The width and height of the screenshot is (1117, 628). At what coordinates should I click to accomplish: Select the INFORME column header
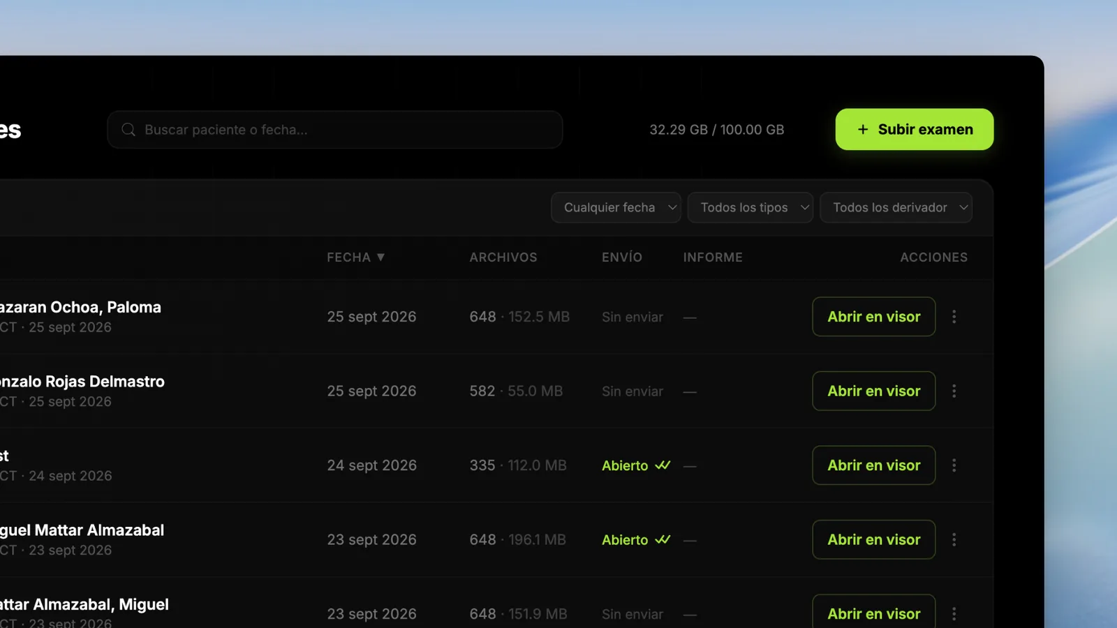point(713,257)
